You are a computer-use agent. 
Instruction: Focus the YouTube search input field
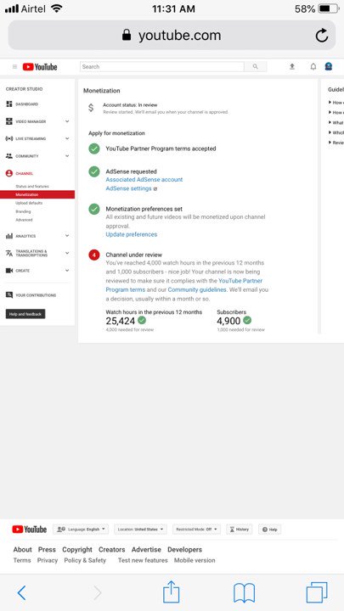click(x=162, y=67)
